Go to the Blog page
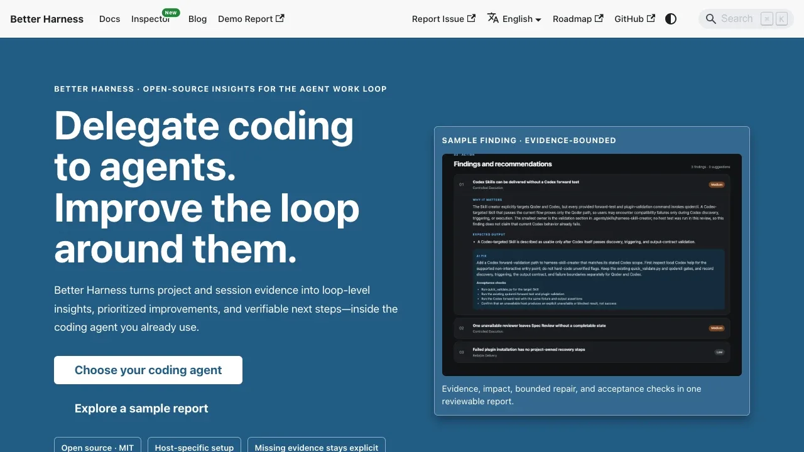This screenshot has height=452, width=804. (x=197, y=19)
